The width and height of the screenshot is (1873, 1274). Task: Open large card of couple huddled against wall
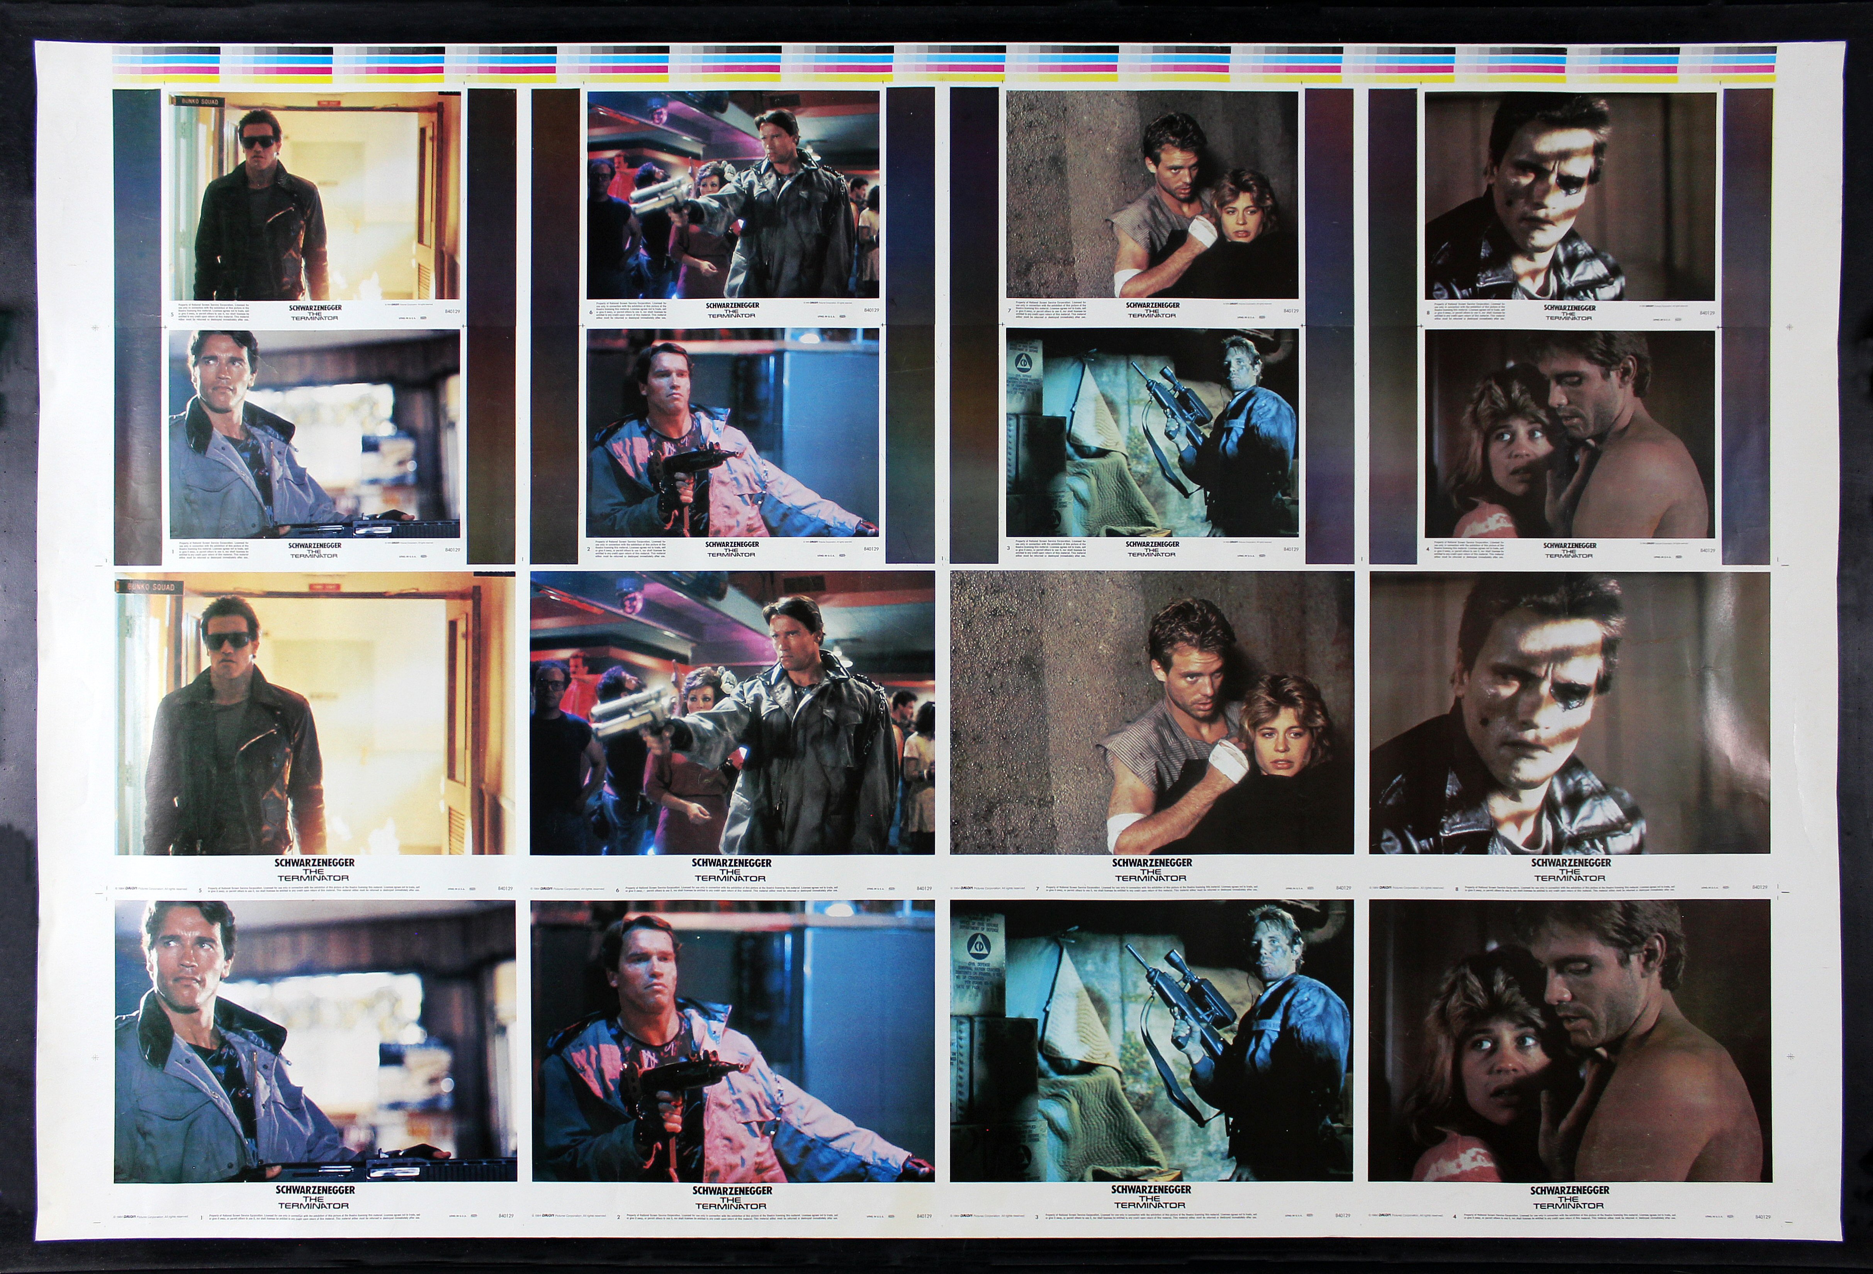1152,714
